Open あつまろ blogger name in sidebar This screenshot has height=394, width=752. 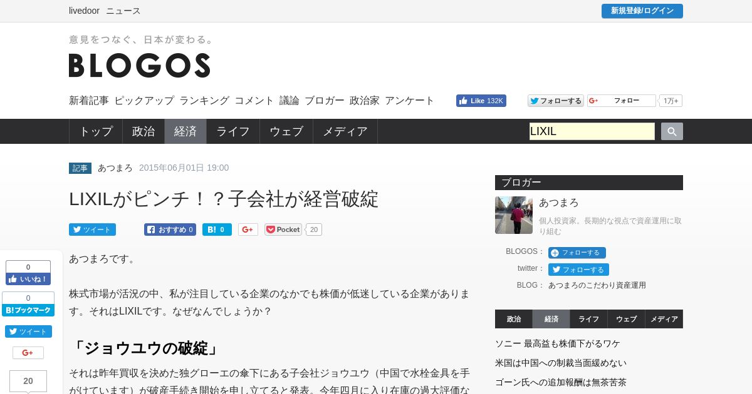point(559,203)
